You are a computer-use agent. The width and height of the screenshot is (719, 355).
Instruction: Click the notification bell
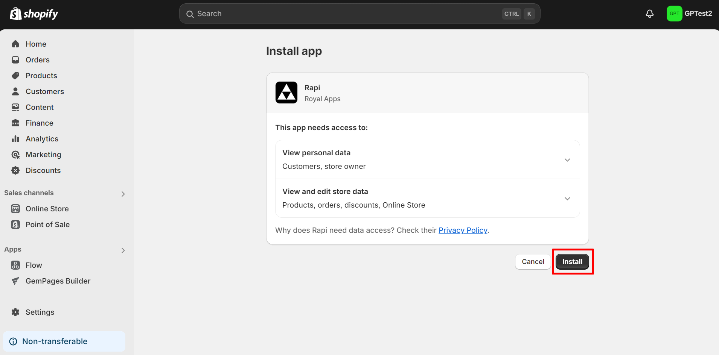pyautogui.click(x=649, y=13)
